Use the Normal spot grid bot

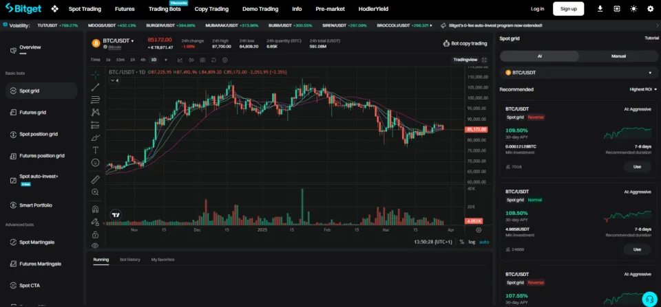click(637, 249)
